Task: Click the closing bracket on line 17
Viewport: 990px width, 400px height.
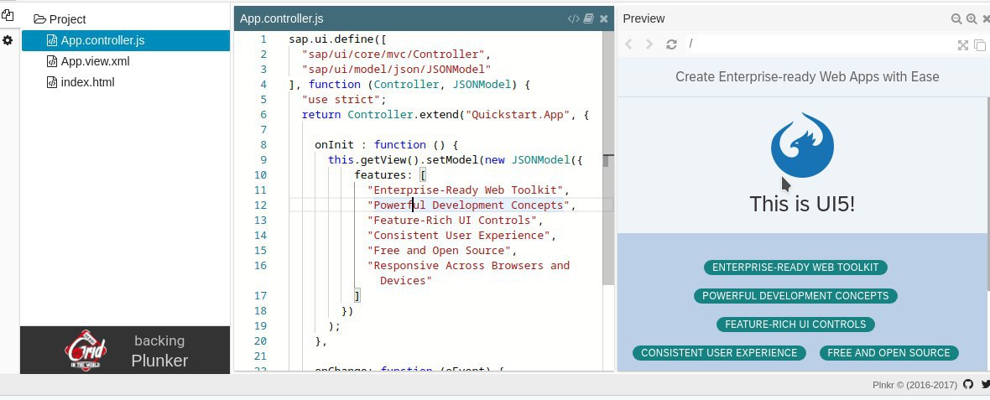Action: click(357, 295)
